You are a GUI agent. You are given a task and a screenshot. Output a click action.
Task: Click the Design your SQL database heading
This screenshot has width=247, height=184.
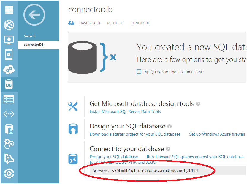(x=127, y=126)
